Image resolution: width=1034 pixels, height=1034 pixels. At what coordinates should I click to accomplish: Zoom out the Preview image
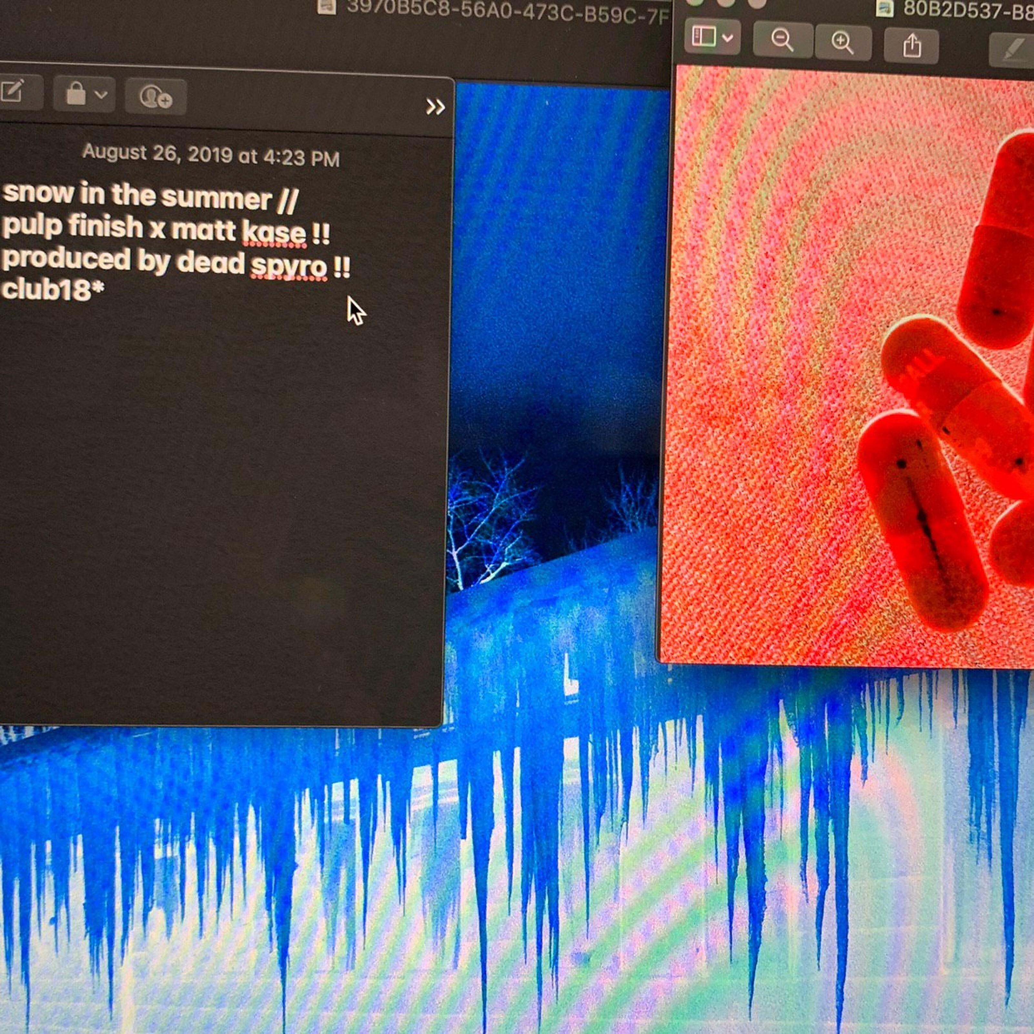[782, 40]
